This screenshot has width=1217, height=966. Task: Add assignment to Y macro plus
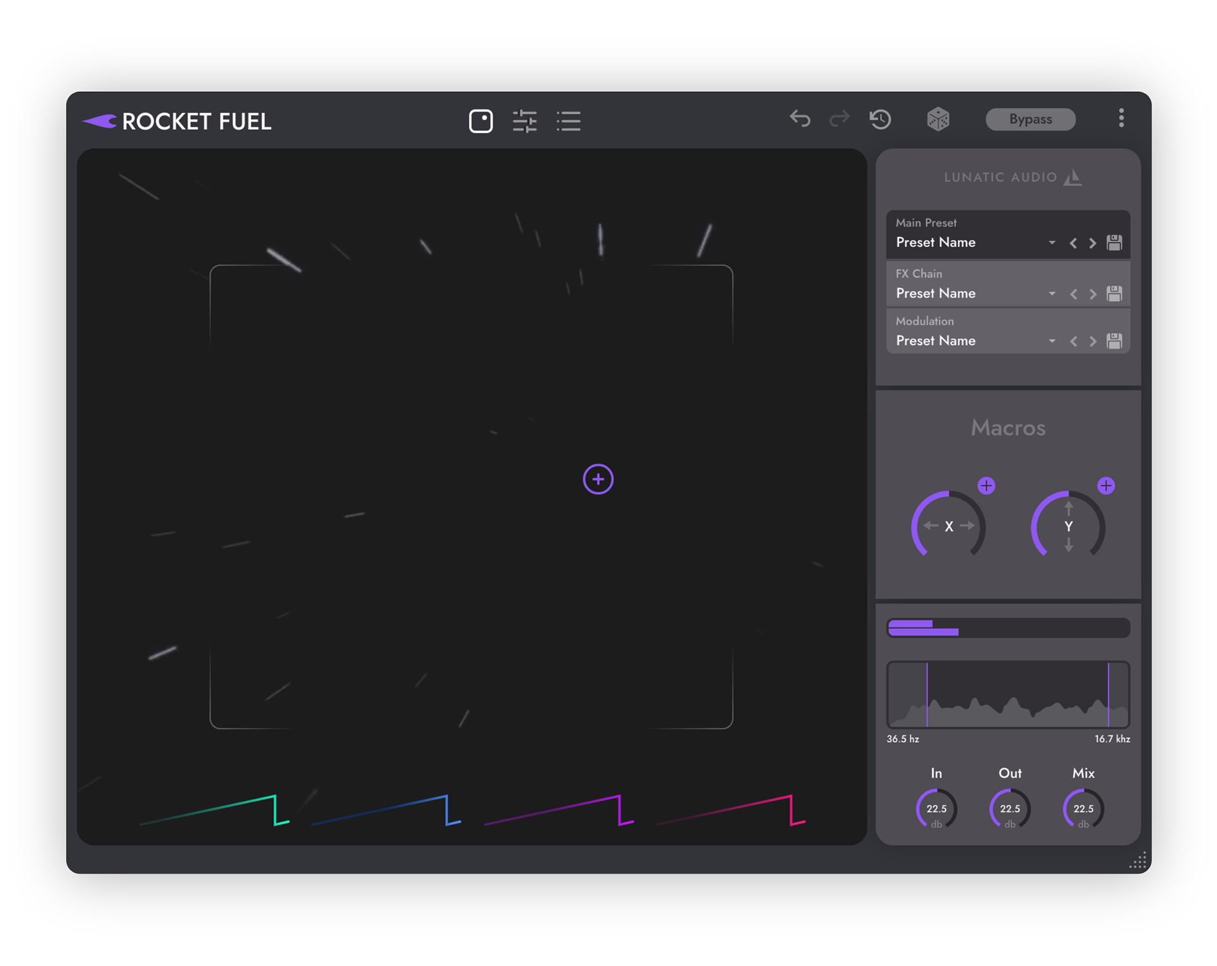(x=1105, y=486)
